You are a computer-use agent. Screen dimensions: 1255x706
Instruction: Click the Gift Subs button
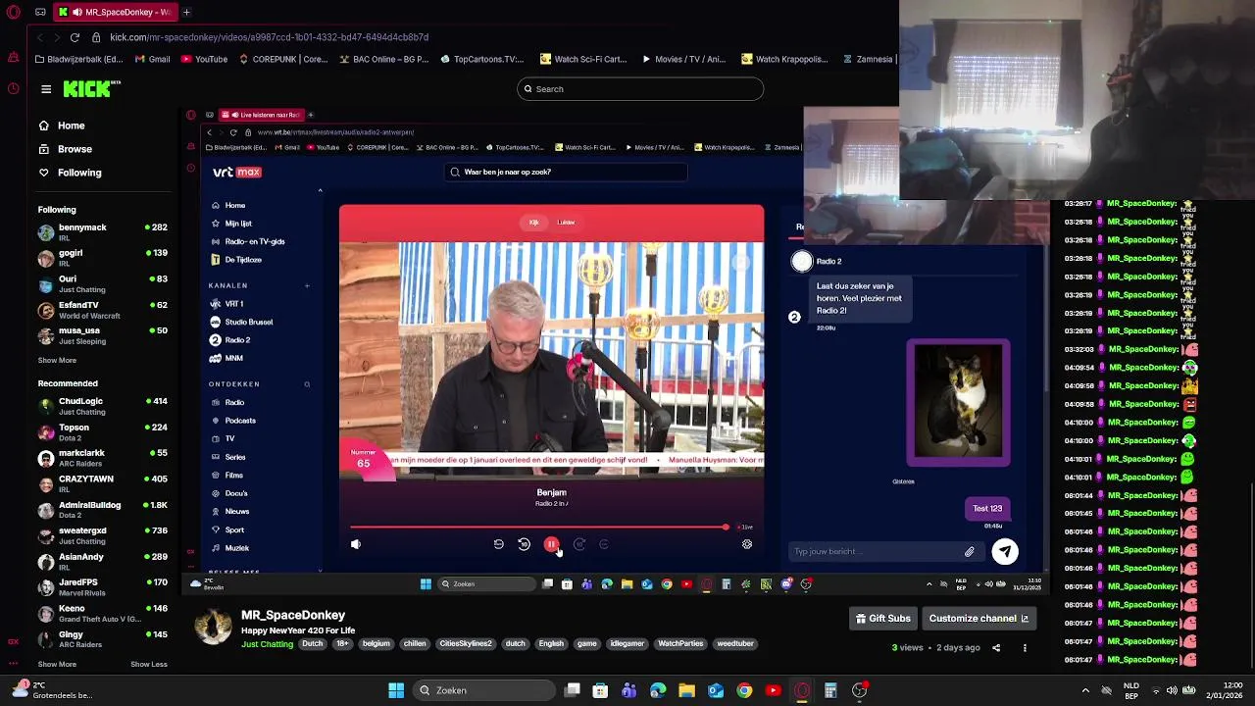[882, 619]
